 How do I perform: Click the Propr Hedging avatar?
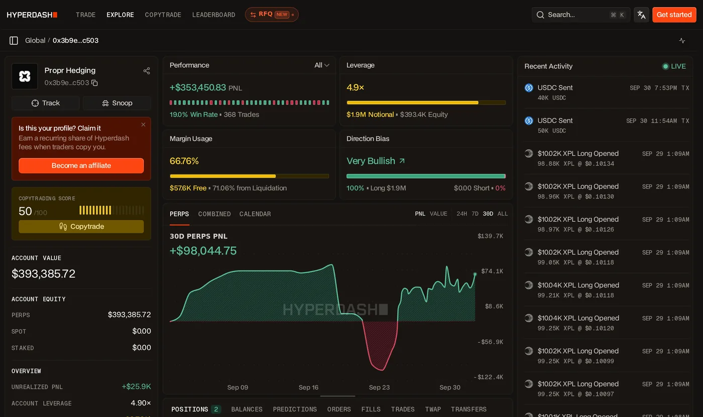tap(25, 76)
